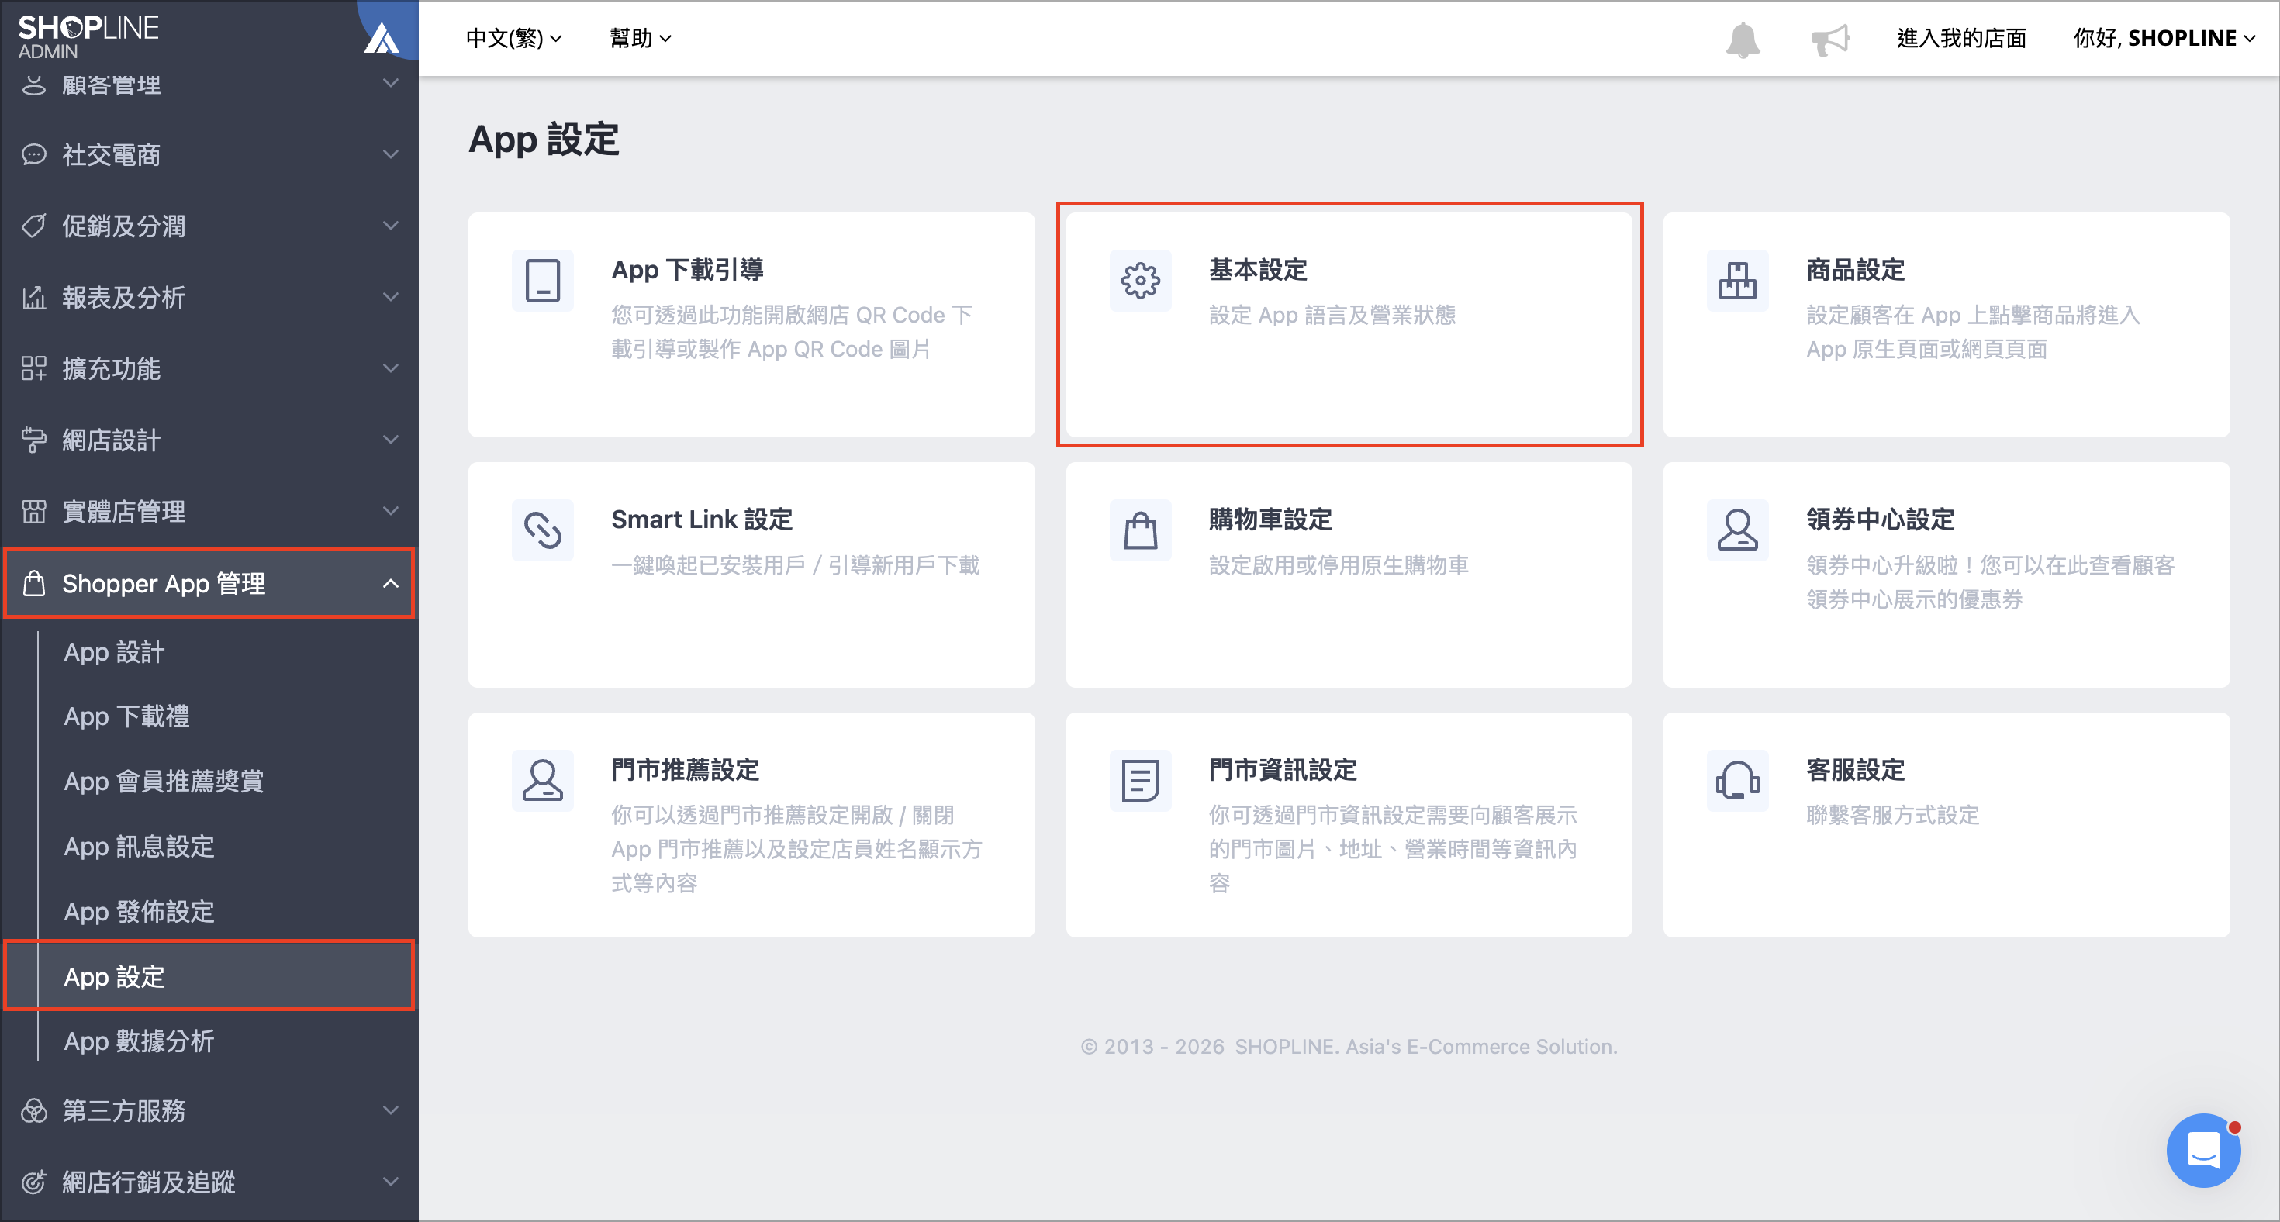
Task: Click the Shopper App 管理 bag icon
Action: (x=33, y=583)
